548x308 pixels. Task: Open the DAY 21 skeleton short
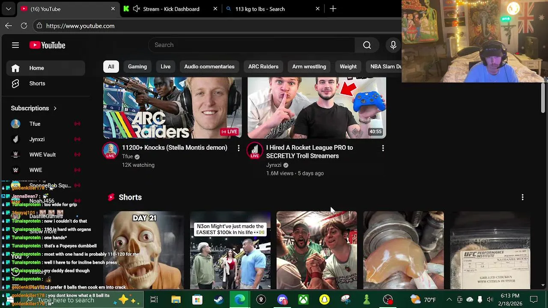[x=143, y=250]
